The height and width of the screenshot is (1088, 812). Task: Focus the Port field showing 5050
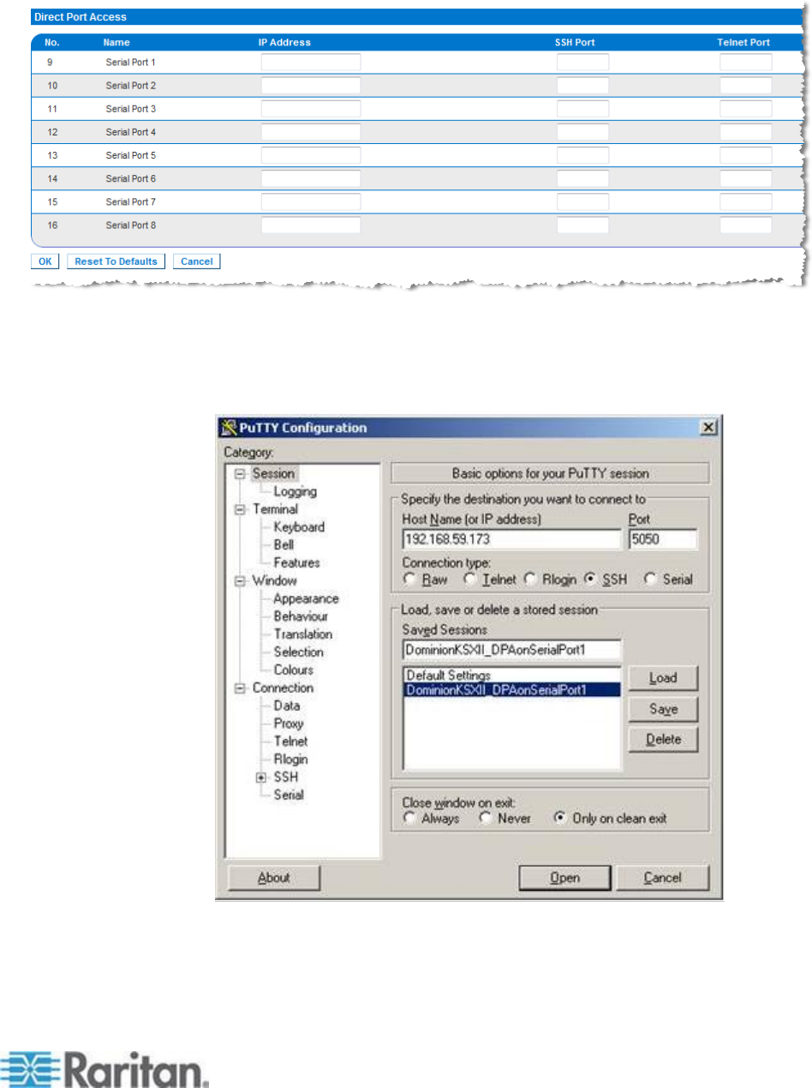coord(663,539)
